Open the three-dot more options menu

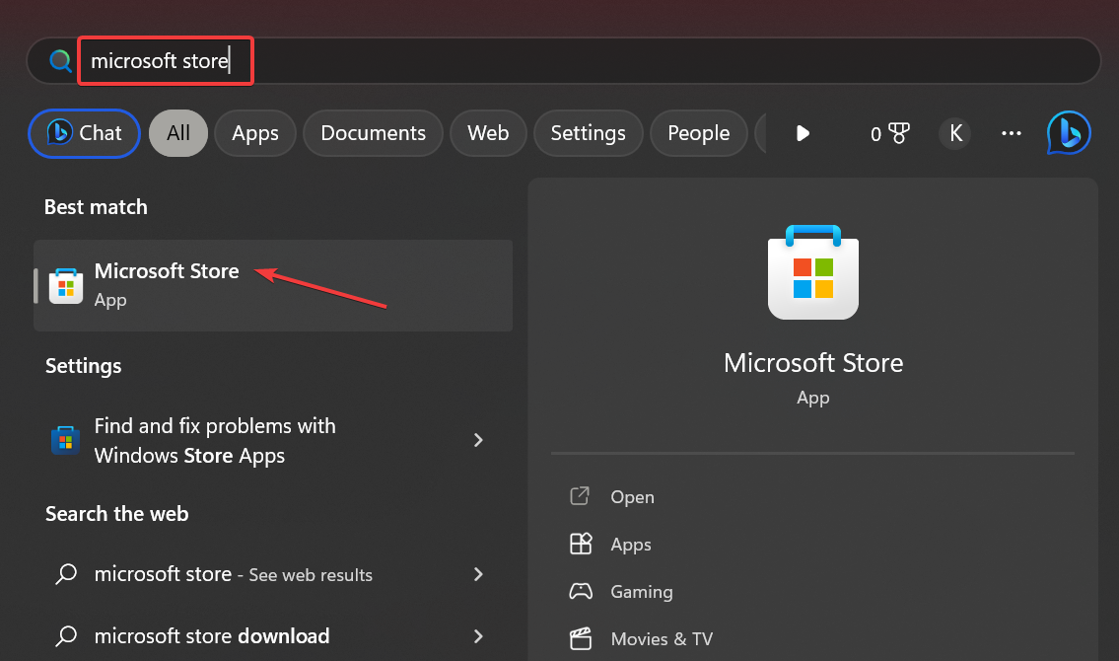pos(1012,133)
